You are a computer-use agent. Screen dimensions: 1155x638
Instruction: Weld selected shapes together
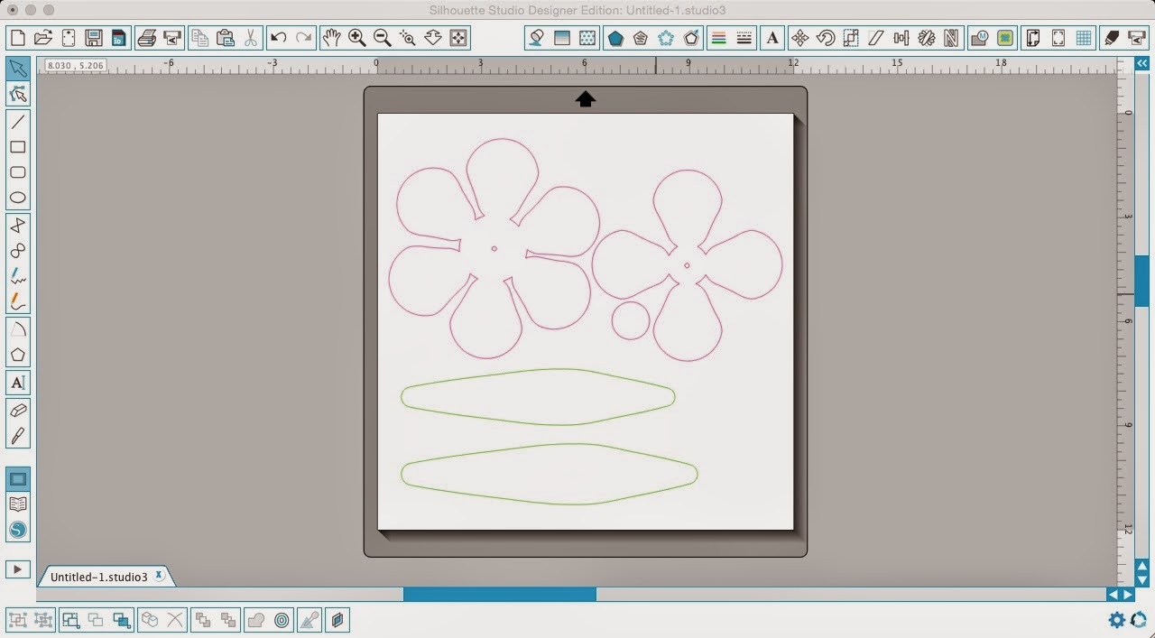(257, 620)
